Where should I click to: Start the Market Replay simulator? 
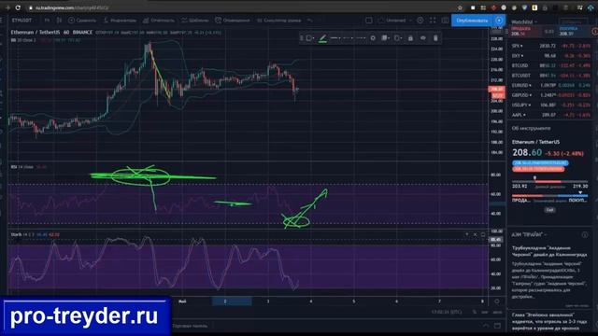(x=278, y=21)
